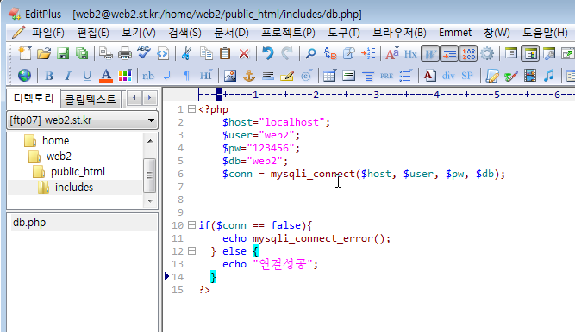Cut selection with scissors icon
This screenshot has height=332, width=575.
click(186, 54)
